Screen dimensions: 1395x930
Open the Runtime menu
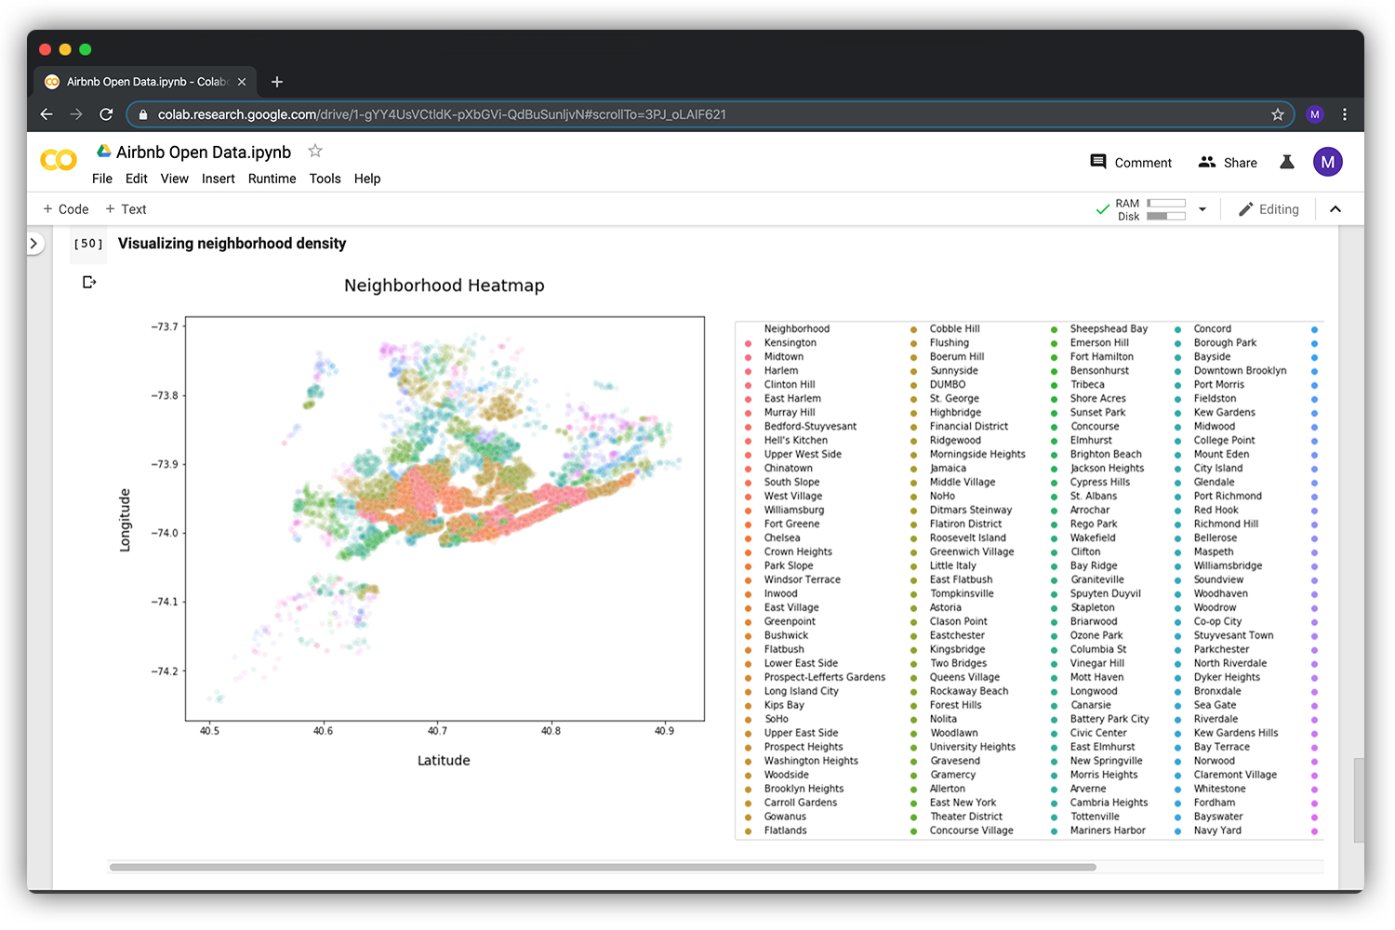pos(272,179)
